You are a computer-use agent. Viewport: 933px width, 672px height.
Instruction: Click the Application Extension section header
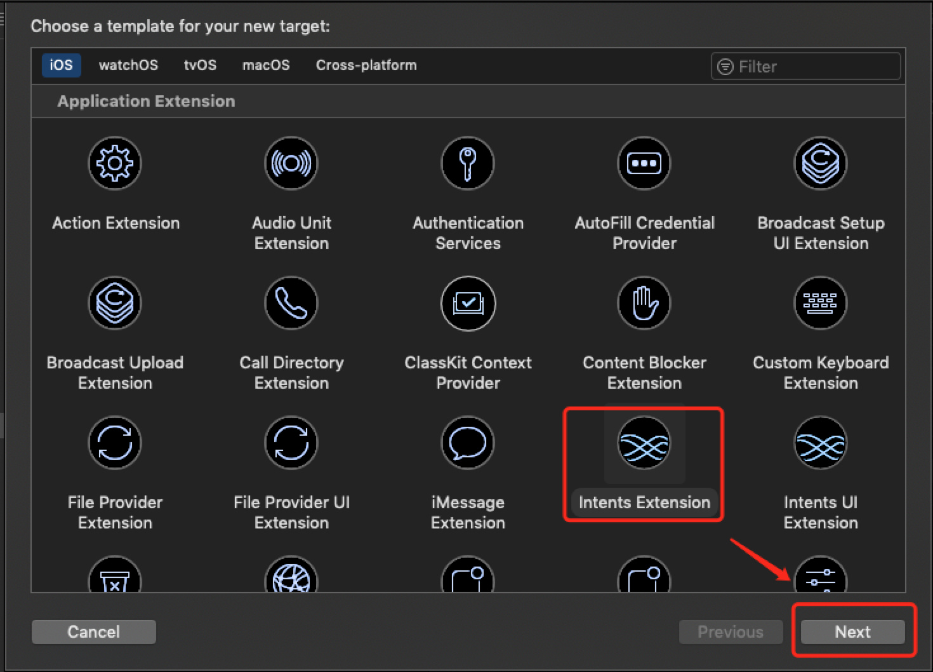tap(146, 101)
